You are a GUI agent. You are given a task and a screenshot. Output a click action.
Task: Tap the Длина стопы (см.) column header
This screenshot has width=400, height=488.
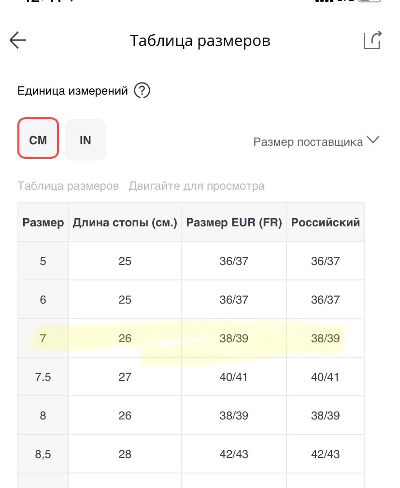pos(125,223)
